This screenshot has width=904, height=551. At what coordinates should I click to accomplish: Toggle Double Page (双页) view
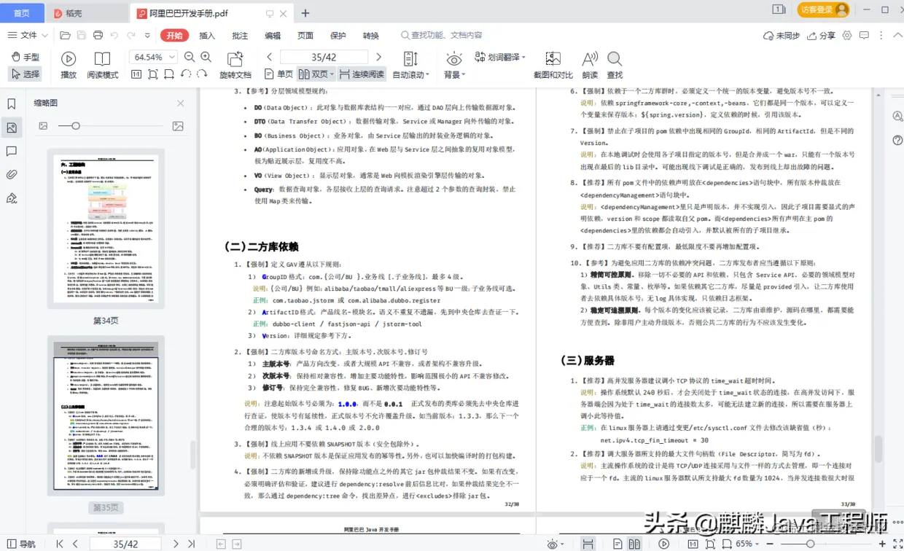pyautogui.click(x=316, y=74)
